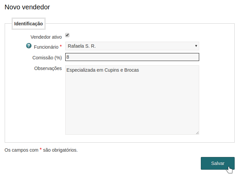Viewport: 238px width, 175px height.
Task: Click the arrow of the Funcionário select
Action: [196, 46]
